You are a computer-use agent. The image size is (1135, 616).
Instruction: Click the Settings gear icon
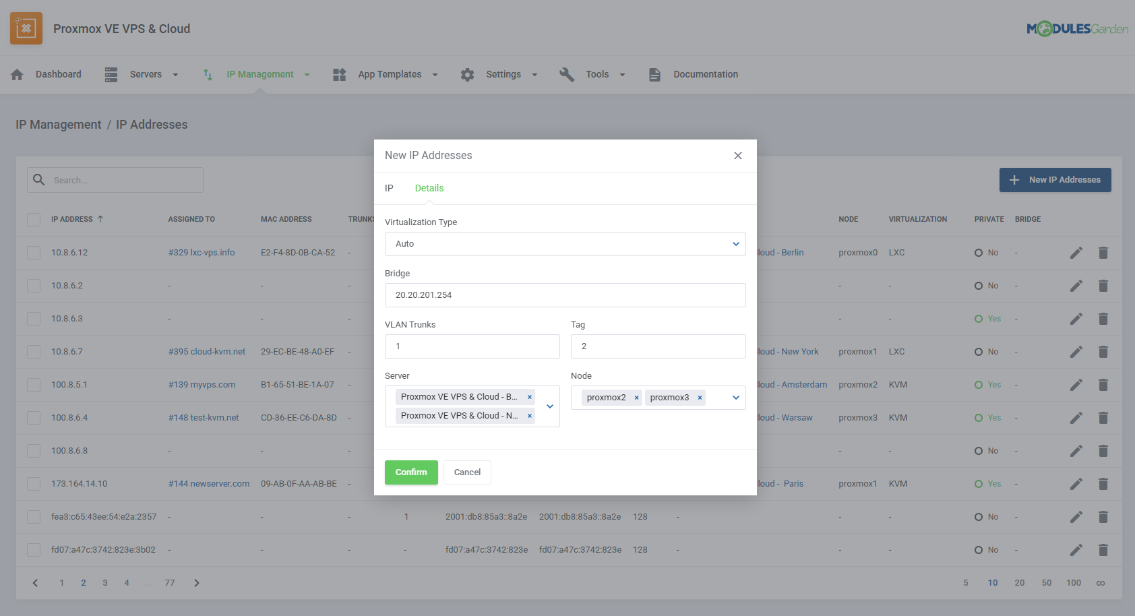468,74
